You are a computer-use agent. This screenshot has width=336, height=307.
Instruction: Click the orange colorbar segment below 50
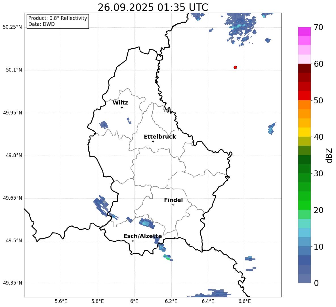(x=304, y=105)
